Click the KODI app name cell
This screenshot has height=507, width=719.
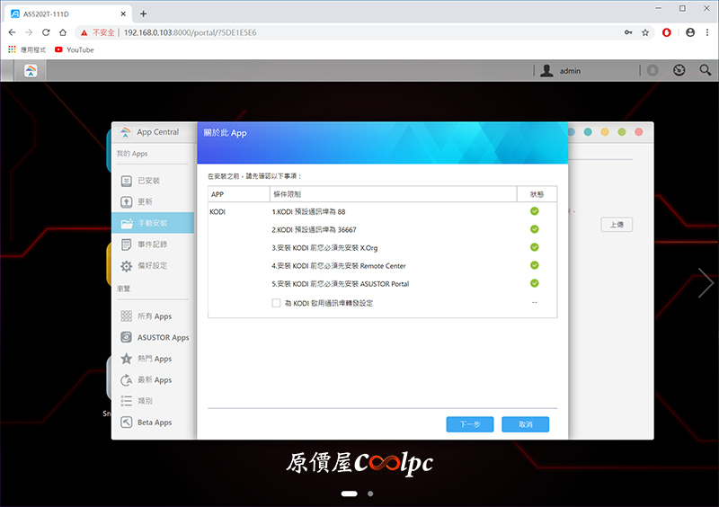click(217, 212)
